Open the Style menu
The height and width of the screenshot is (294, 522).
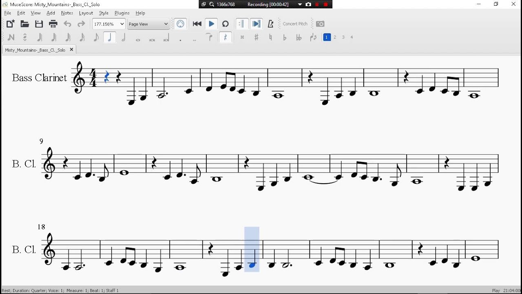(104, 13)
